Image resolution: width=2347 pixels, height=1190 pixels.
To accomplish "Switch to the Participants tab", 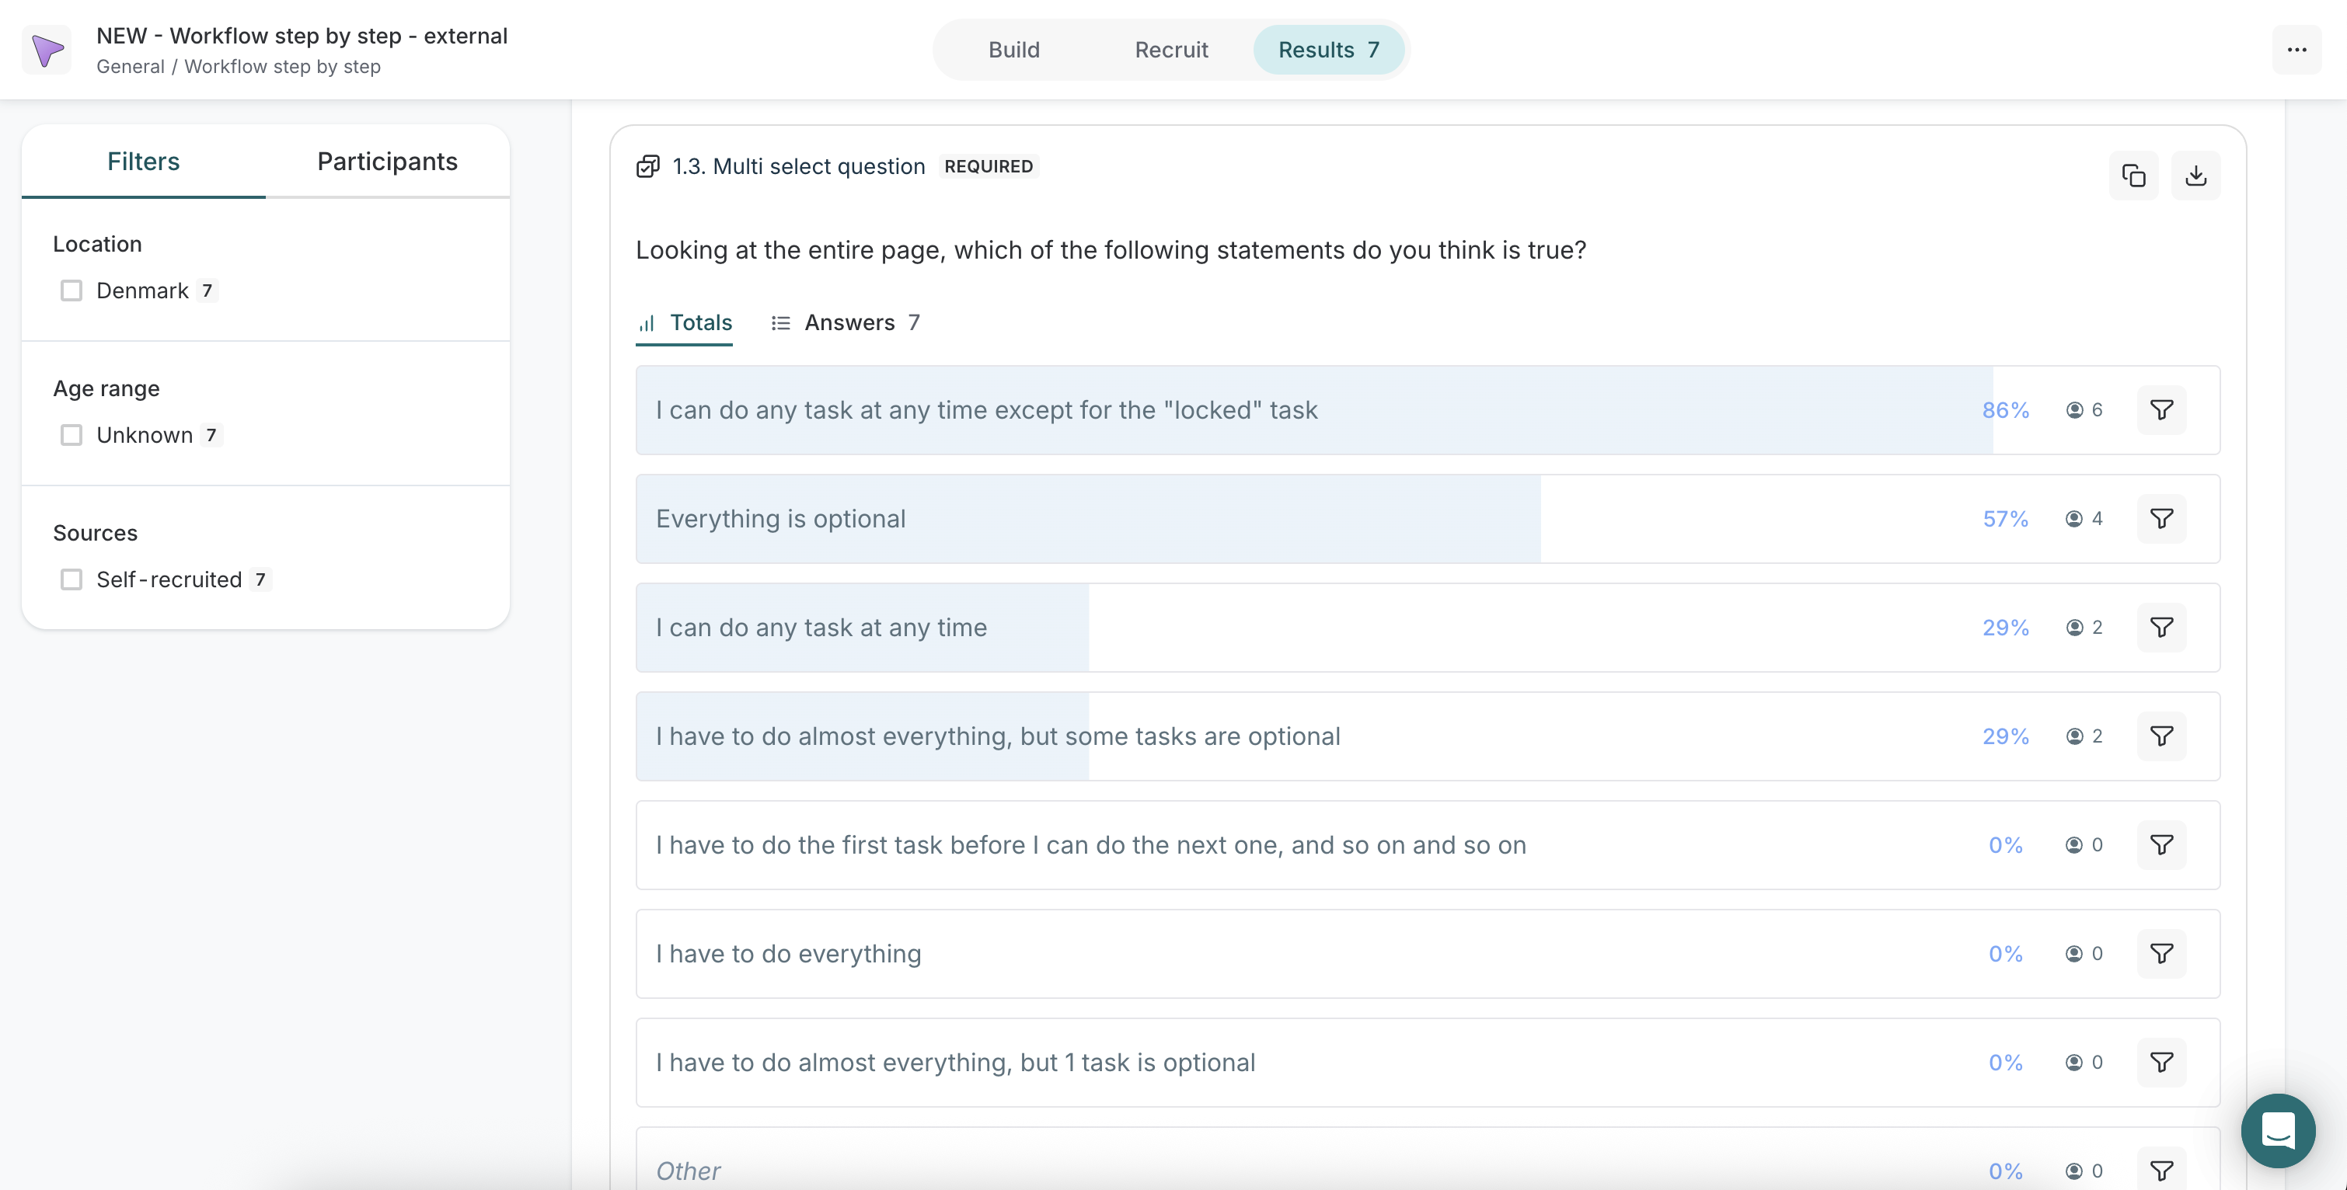I will pos(387,161).
